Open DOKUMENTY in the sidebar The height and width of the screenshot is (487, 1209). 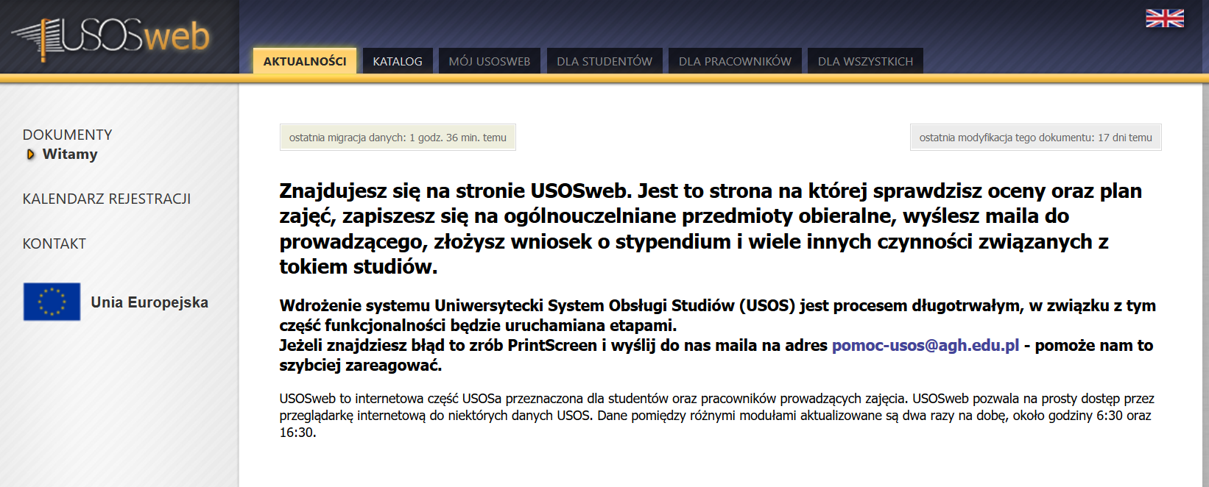(x=68, y=135)
